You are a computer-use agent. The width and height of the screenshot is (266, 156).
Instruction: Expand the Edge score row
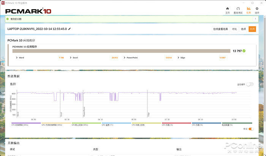(178, 58)
